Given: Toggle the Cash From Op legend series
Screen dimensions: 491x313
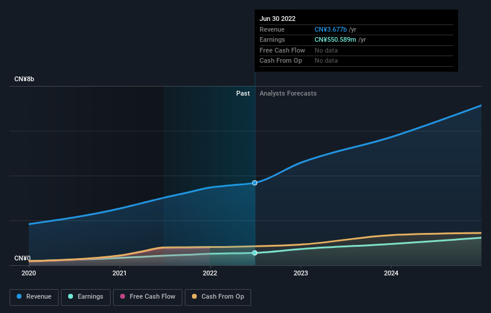Looking at the screenshot, I should (x=218, y=297).
